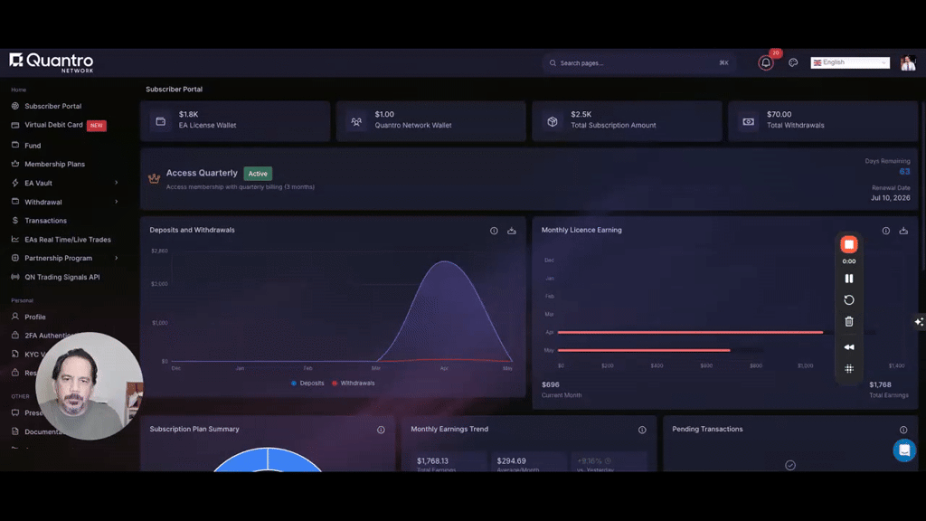Click the notification count badge
926x521 pixels.
click(x=775, y=53)
